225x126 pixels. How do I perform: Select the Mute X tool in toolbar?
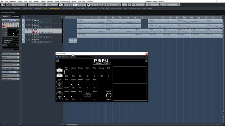(104, 5)
